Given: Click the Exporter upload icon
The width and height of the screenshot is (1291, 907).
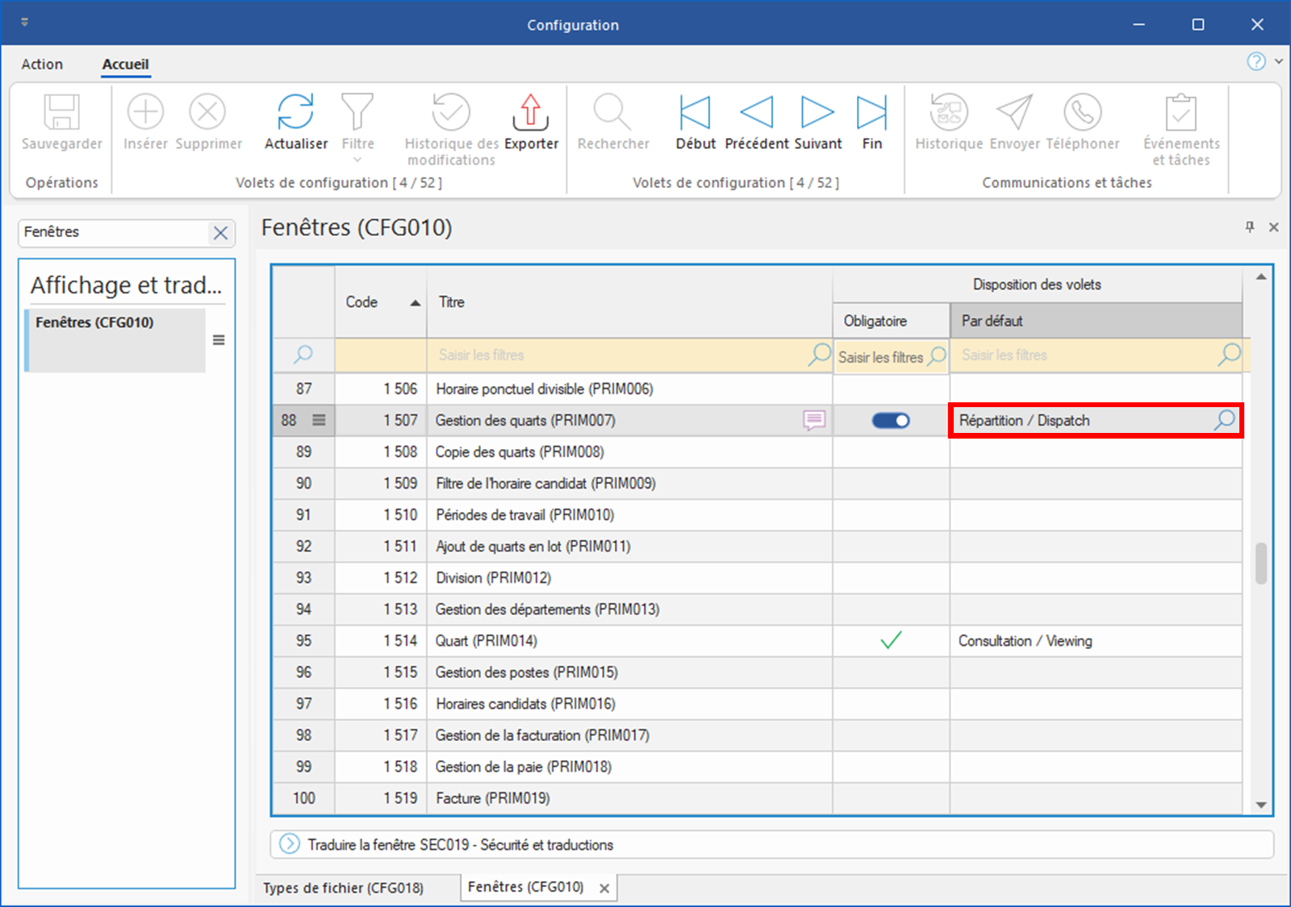Looking at the screenshot, I should point(530,112).
